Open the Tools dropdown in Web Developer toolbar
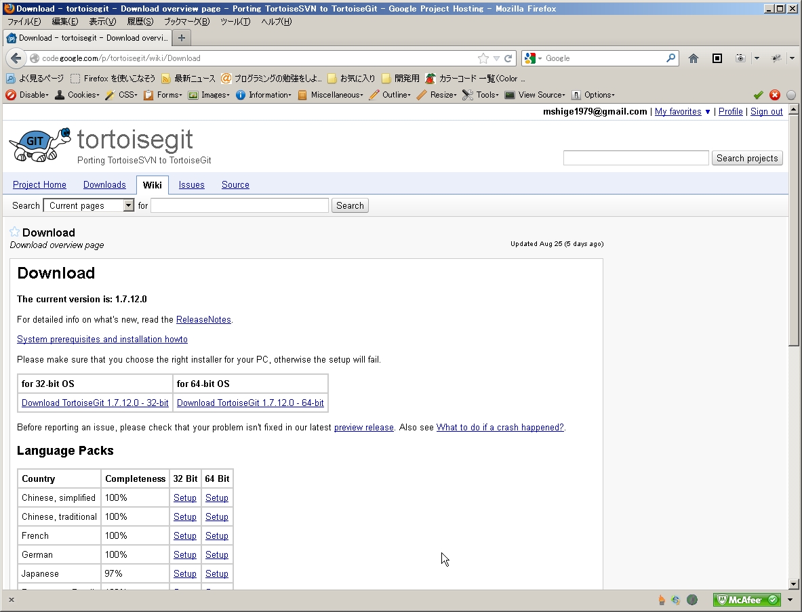Image resolution: width=802 pixels, height=612 pixels. pos(481,95)
